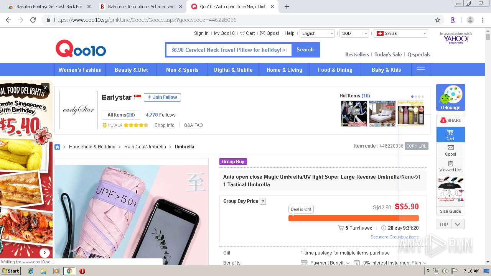Open the My Qoo10 link

click(224, 33)
